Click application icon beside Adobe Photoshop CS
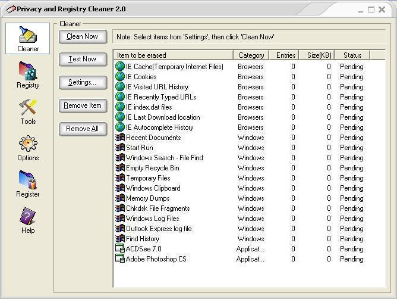 (120, 258)
